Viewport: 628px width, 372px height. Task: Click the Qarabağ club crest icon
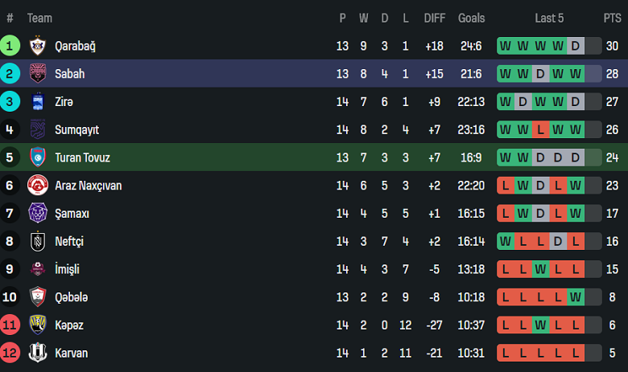38,46
